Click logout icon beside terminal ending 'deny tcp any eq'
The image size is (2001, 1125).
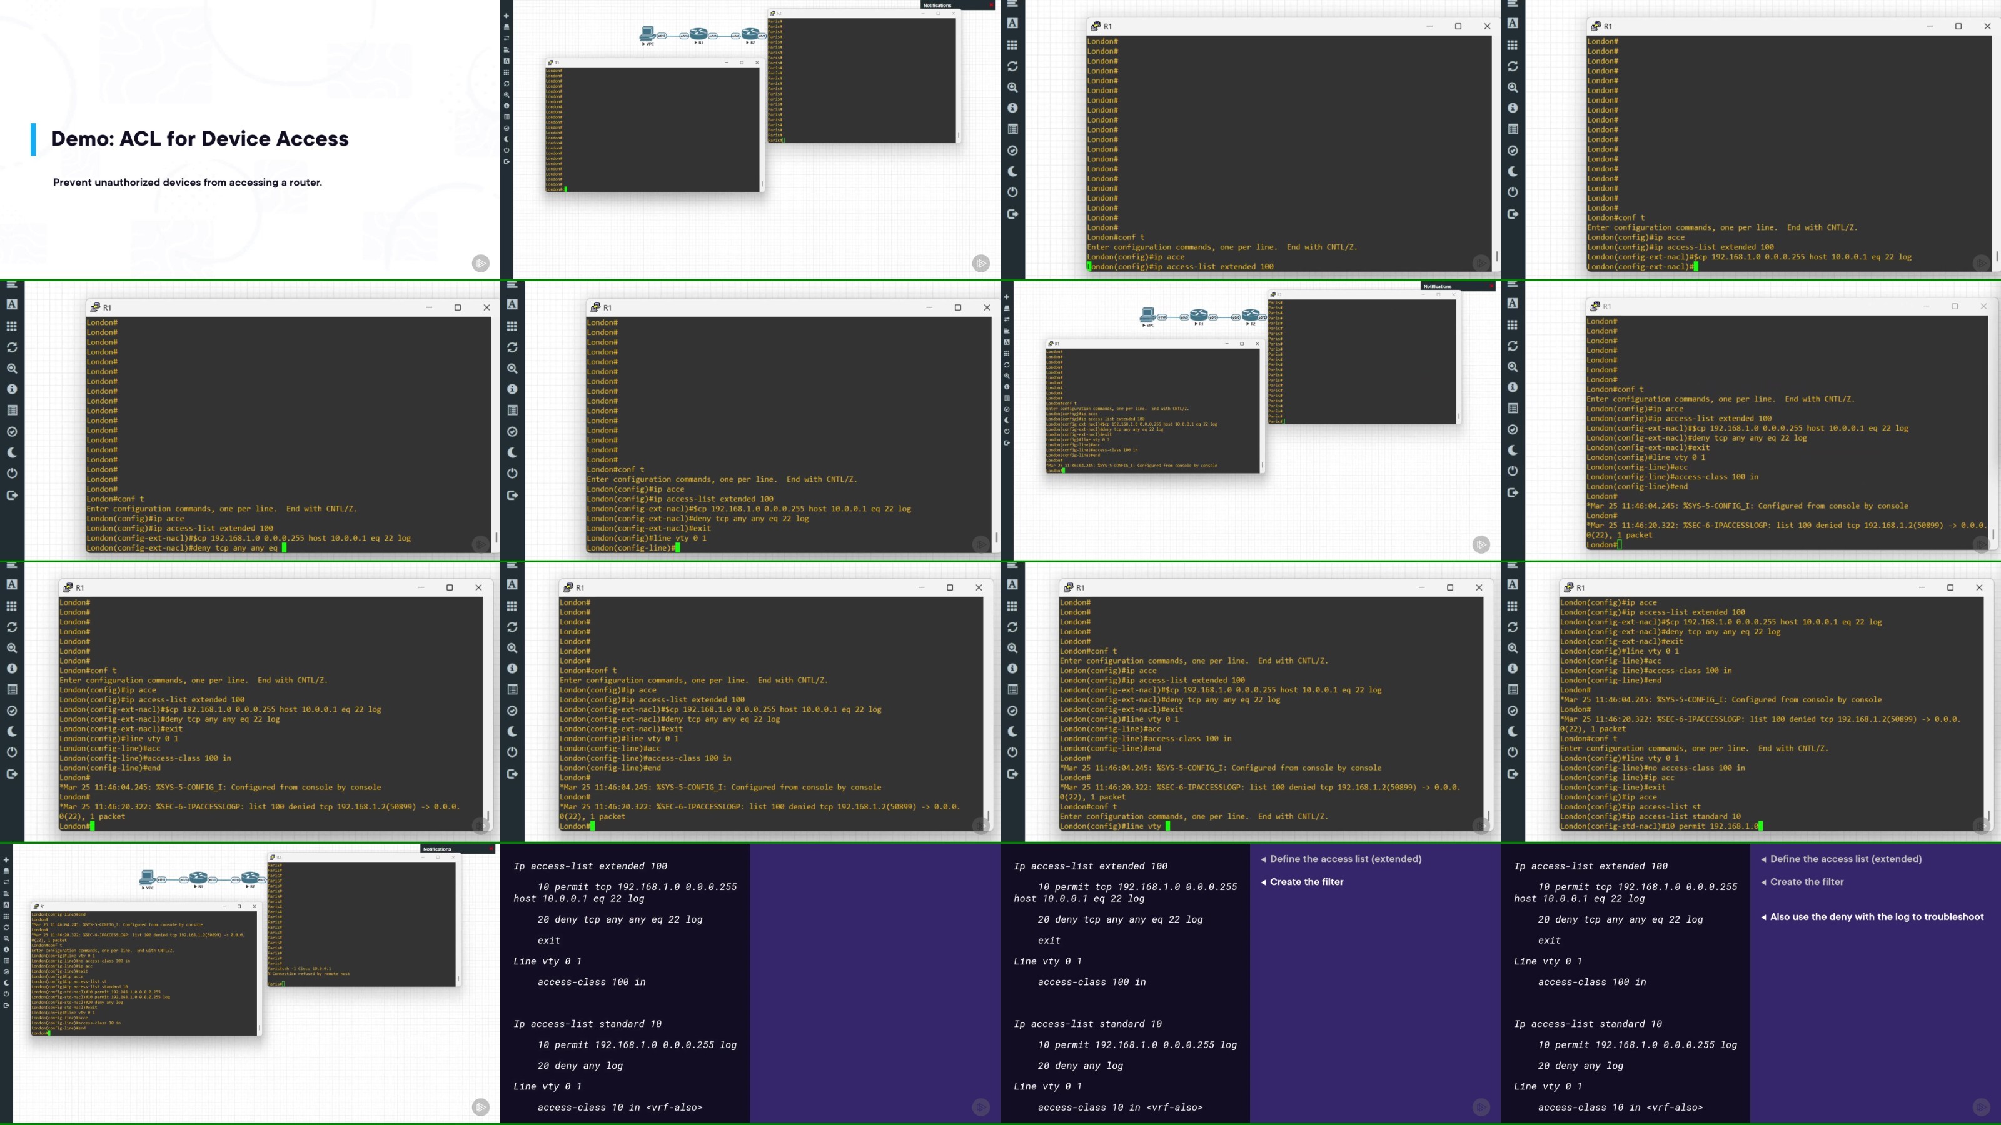12,496
